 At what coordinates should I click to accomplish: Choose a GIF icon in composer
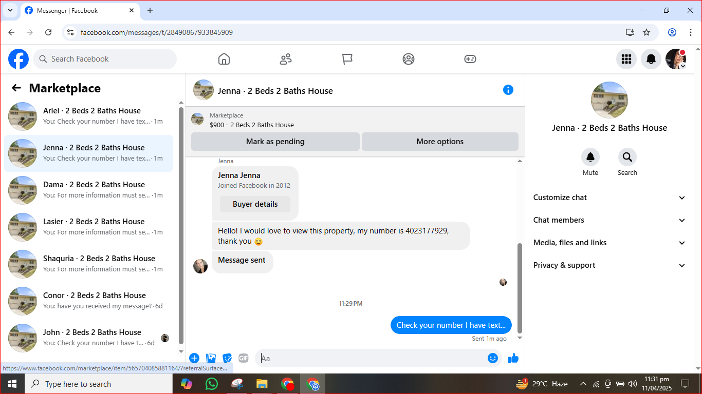(244, 358)
